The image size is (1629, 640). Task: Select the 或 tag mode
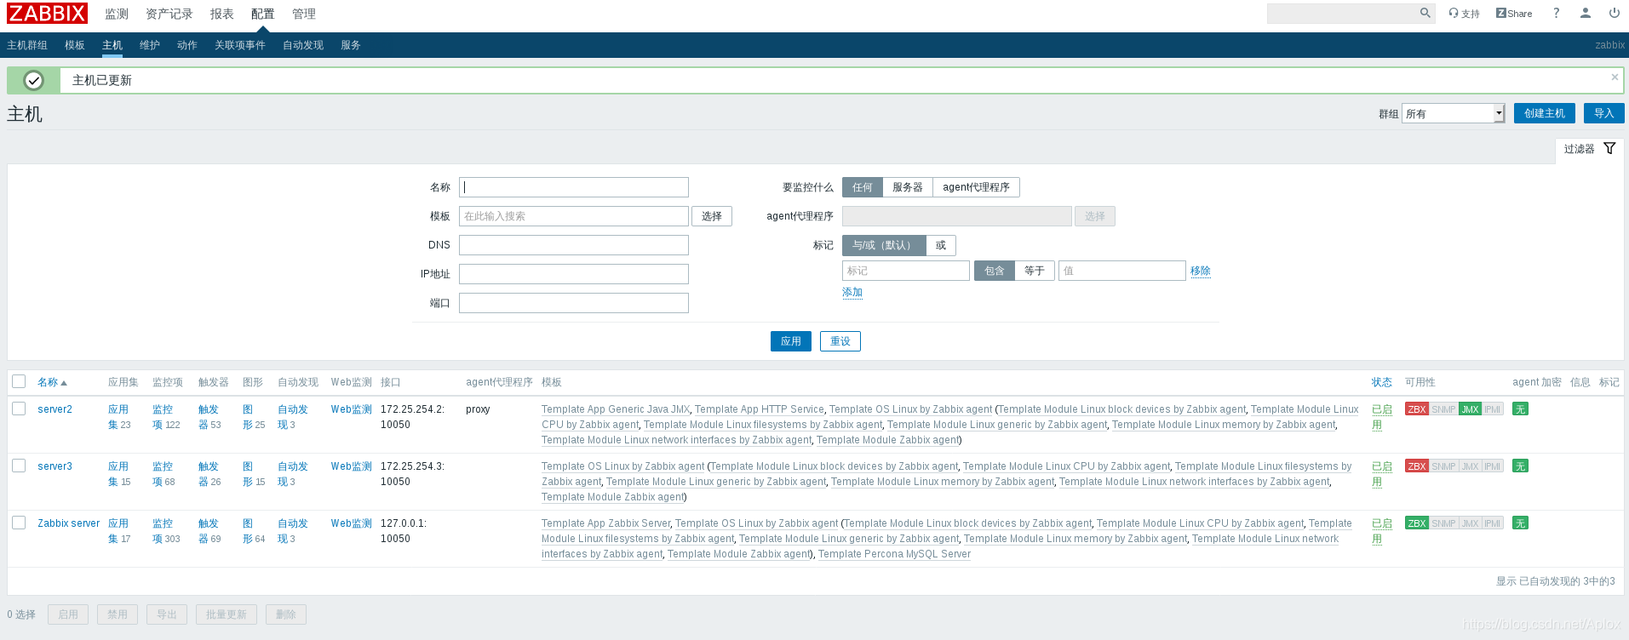tap(941, 245)
